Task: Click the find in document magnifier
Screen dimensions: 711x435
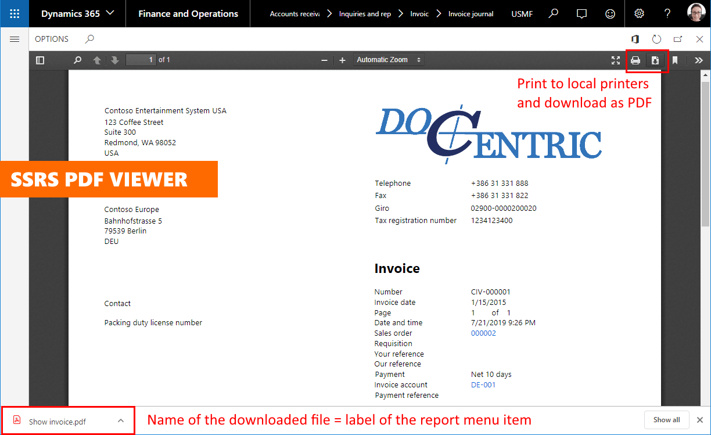Action: 77,60
